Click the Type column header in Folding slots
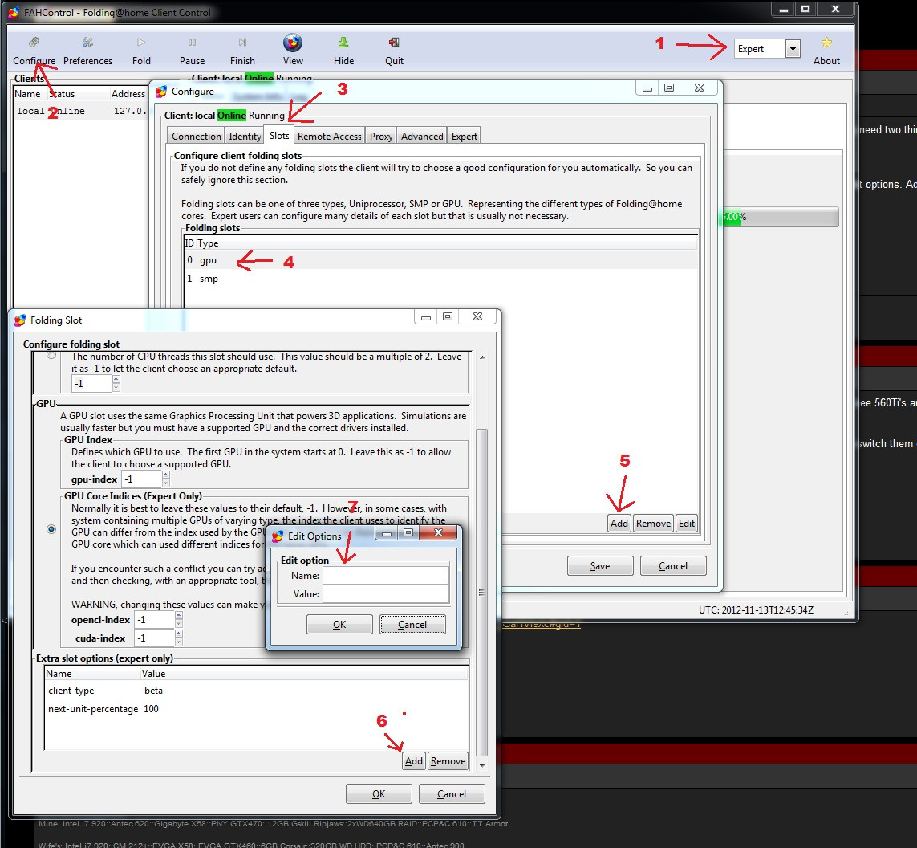The image size is (917, 848). point(208,243)
